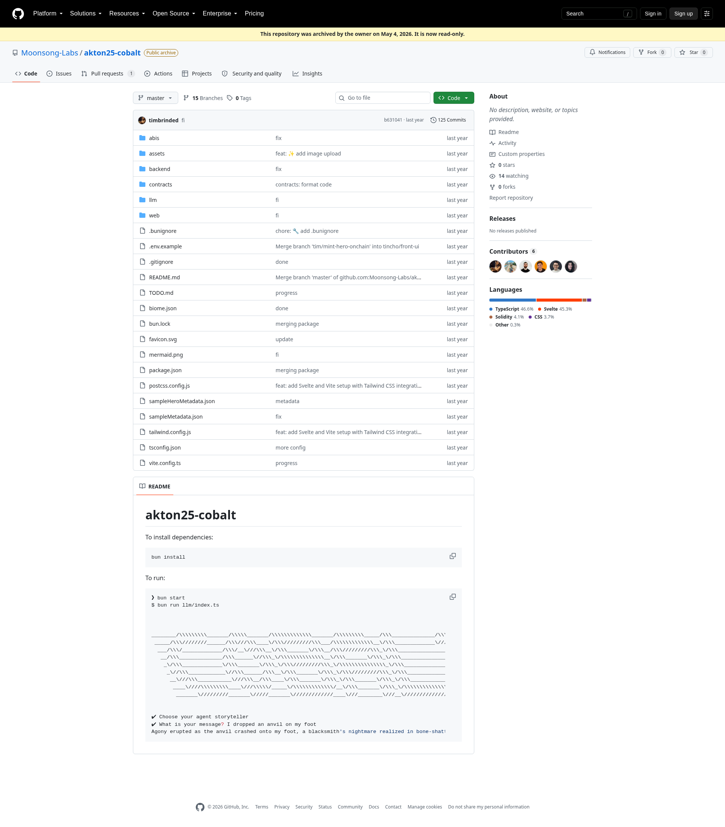View the 0 Tags list
Viewport: 725px width, 827px height.
coord(239,98)
